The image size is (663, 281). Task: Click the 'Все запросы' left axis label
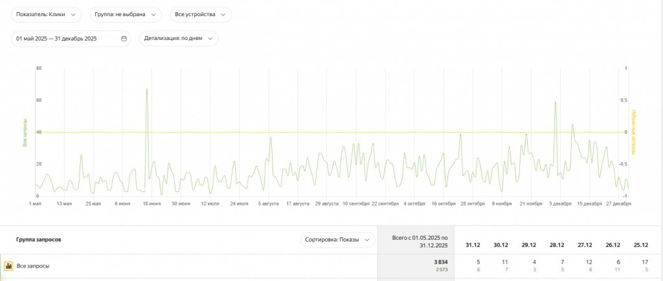coord(25,132)
